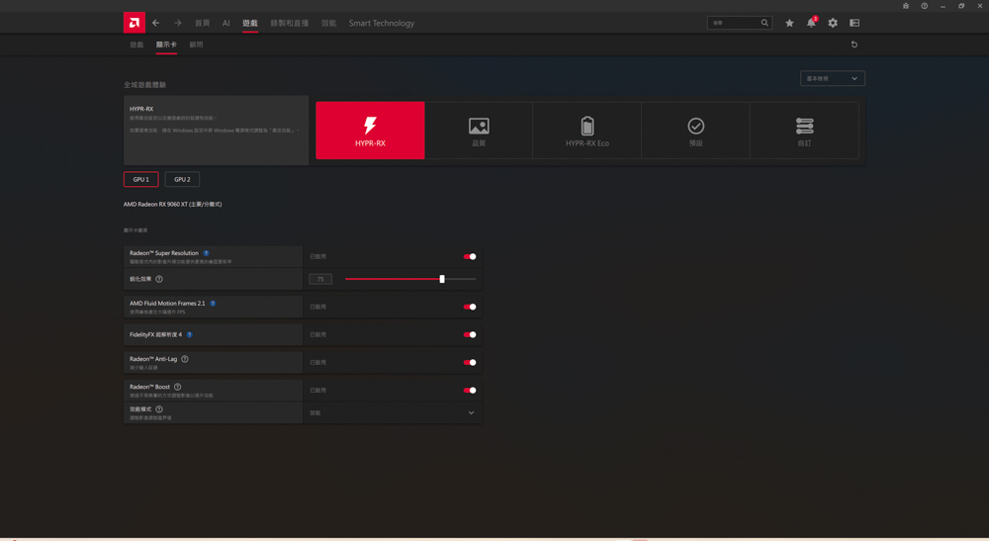989x541 pixels.
Task: Open the Smart Technology tab
Action: click(x=381, y=23)
